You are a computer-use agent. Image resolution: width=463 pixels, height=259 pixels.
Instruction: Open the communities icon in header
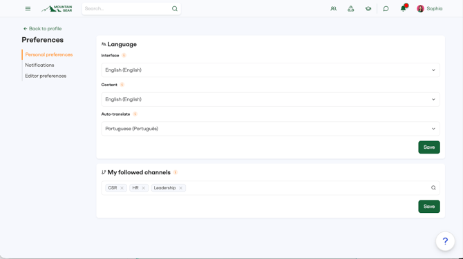point(351,9)
